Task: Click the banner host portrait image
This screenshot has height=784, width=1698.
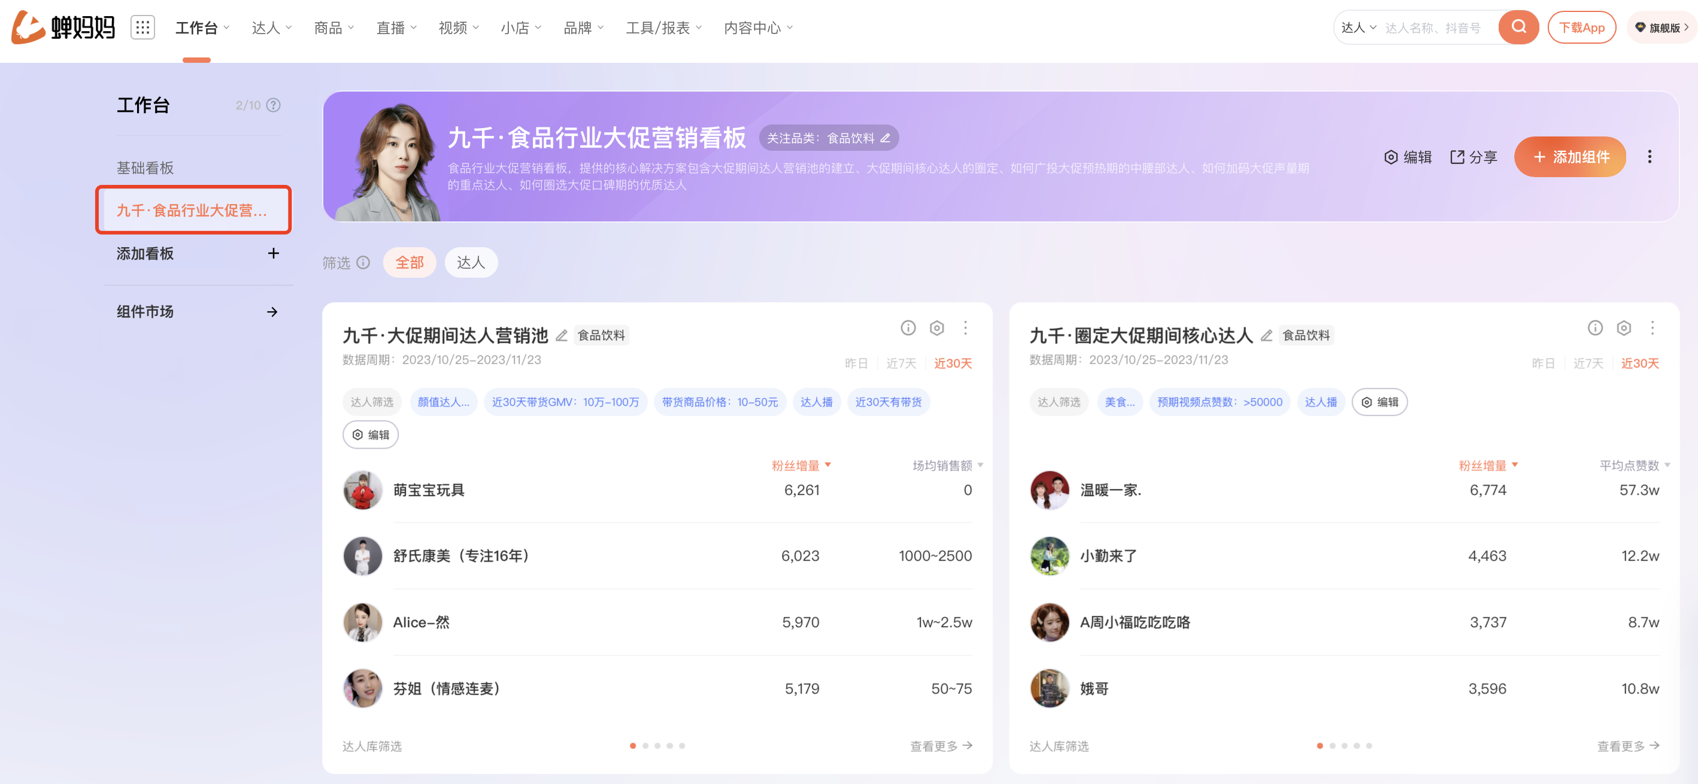Action: coord(387,162)
